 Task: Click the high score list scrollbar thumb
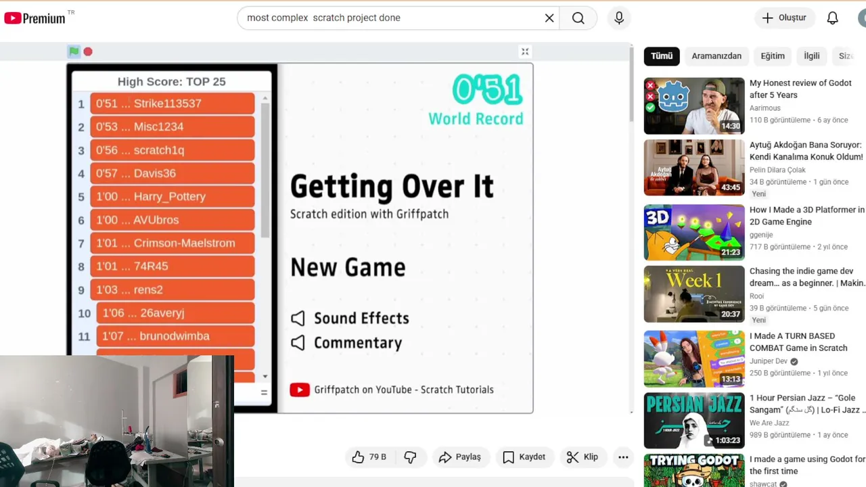(x=265, y=170)
